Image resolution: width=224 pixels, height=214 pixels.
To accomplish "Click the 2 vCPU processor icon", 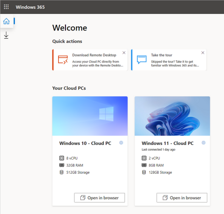I will [x=144, y=158].
